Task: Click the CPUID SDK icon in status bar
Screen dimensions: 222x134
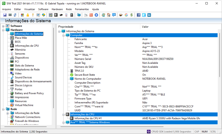Action: [x=149, y=131]
